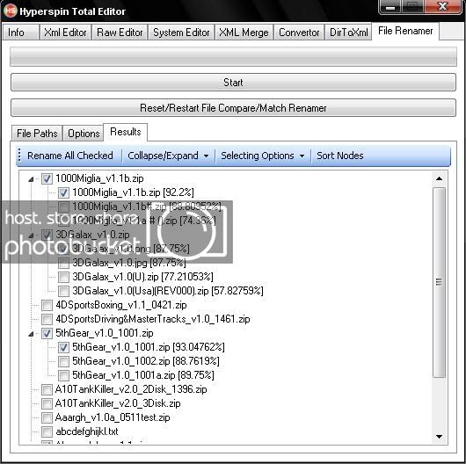Uncheck parent 5thGear_v1.0_1001.zip checkbox
Screen dimensions: 466x464
click(x=47, y=333)
